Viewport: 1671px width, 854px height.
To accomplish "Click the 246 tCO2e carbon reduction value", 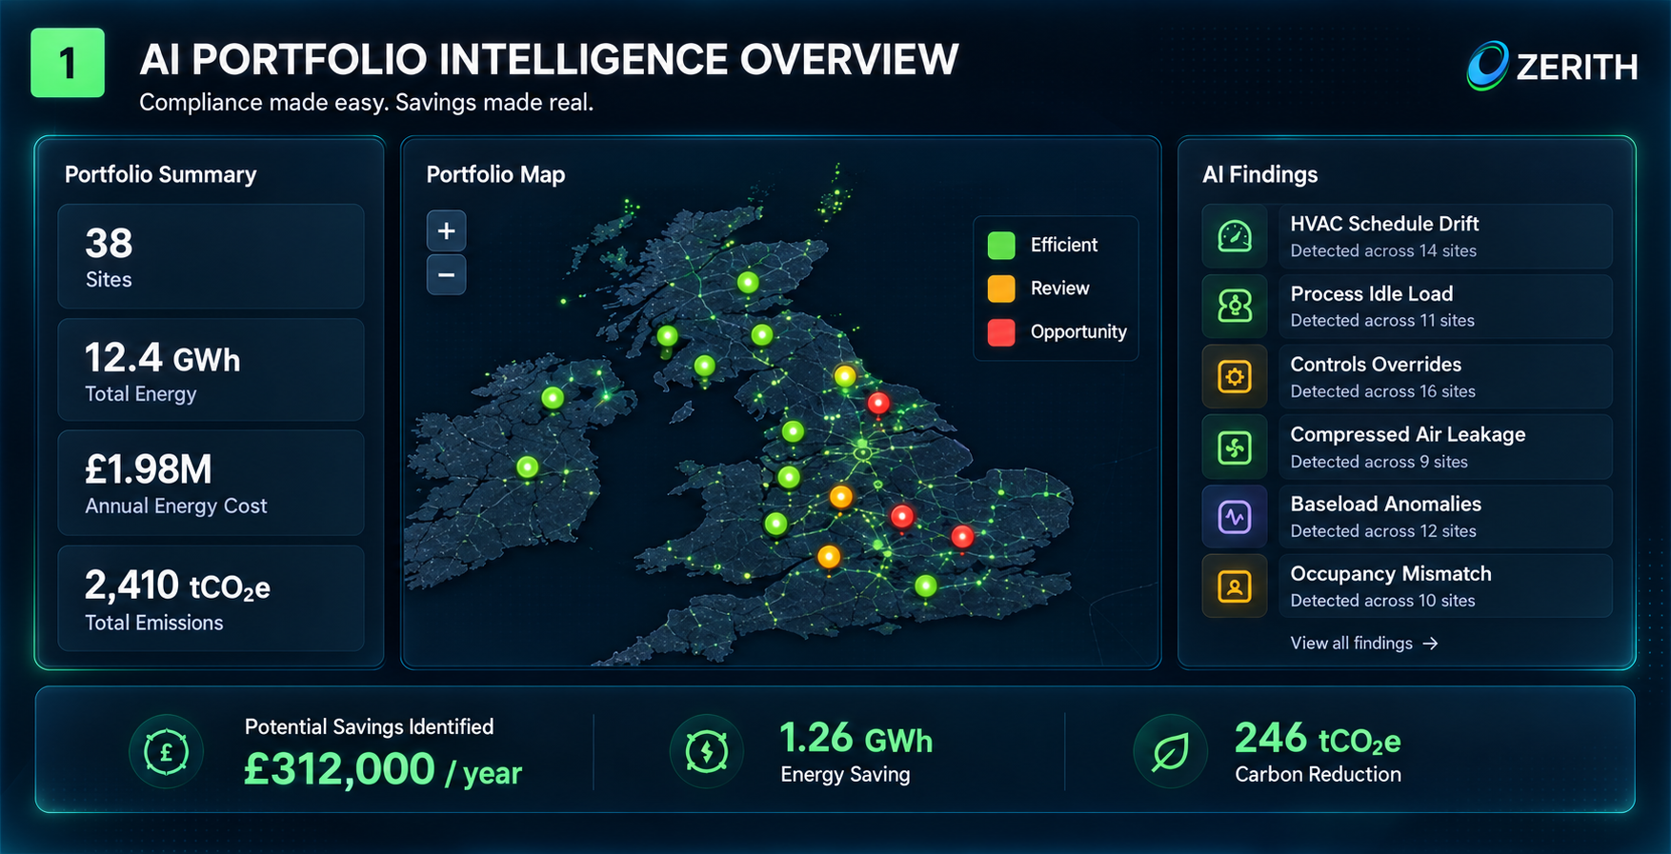I will coord(1318,739).
